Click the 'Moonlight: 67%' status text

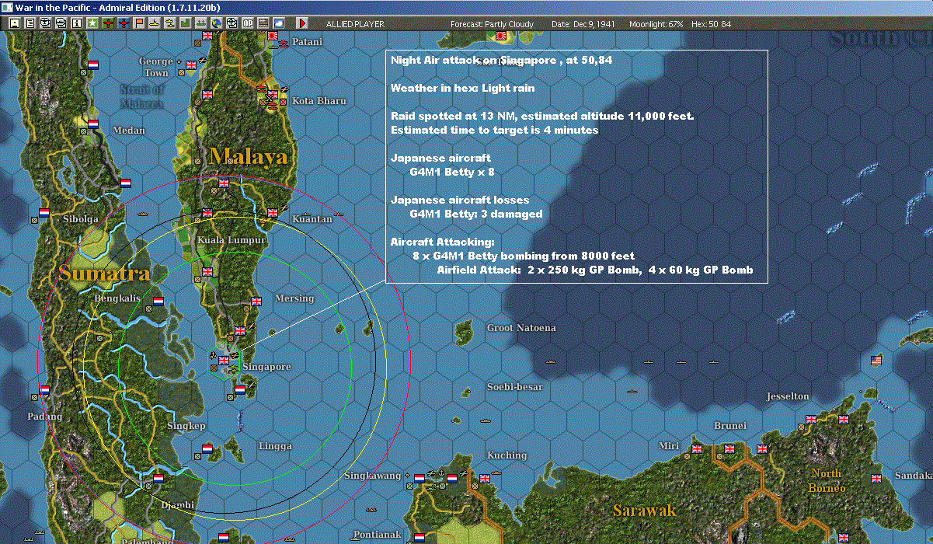[x=656, y=24]
